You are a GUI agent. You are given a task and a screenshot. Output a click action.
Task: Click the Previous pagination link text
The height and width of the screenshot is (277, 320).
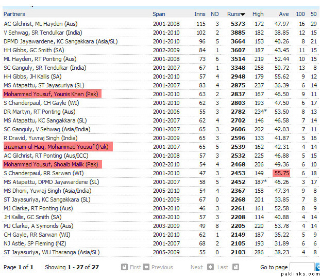[x=162, y=267]
